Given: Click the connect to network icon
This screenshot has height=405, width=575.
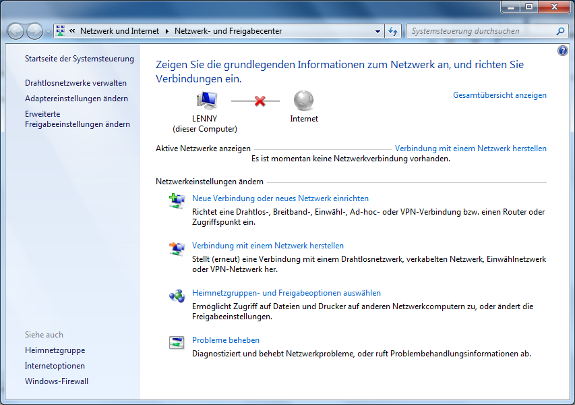Looking at the screenshot, I should pyautogui.click(x=177, y=248).
